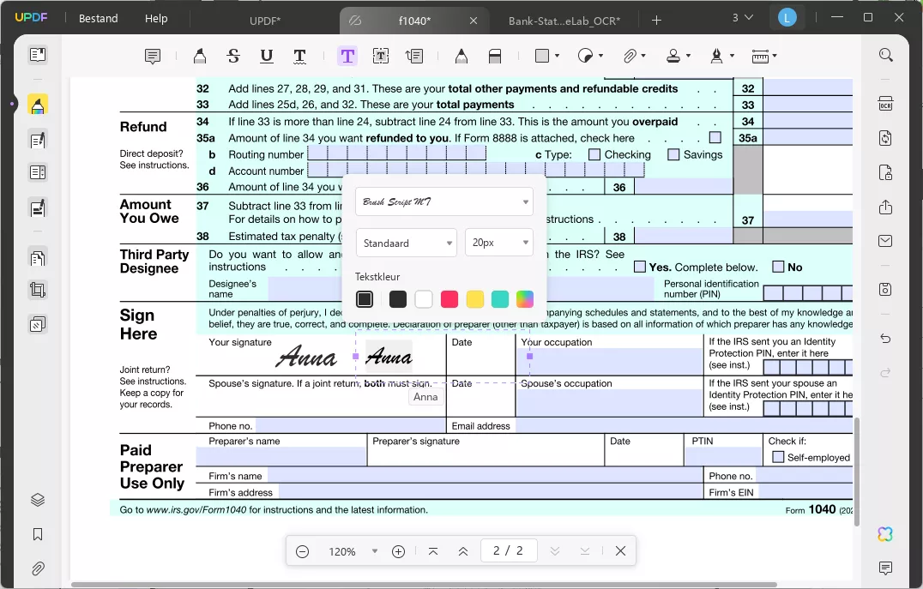Share the document via upload icon

pos(886,207)
